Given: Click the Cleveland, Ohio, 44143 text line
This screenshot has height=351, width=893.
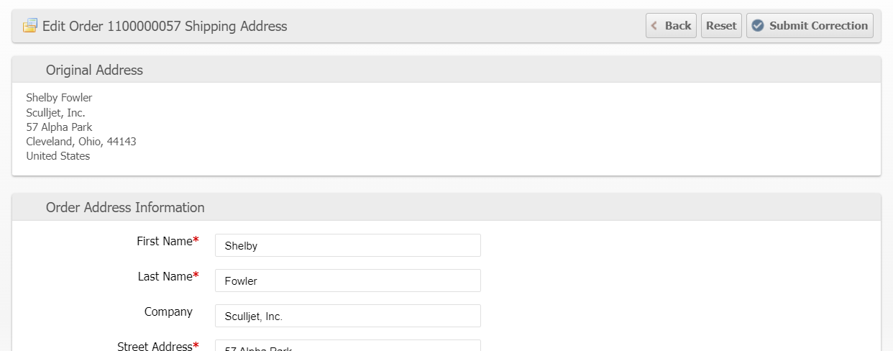Looking at the screenshot, I should point(81,141).
